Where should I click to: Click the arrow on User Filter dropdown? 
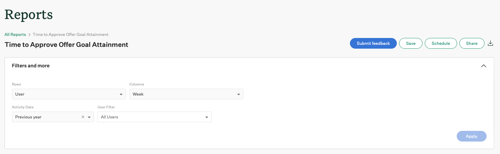point(207,117)
